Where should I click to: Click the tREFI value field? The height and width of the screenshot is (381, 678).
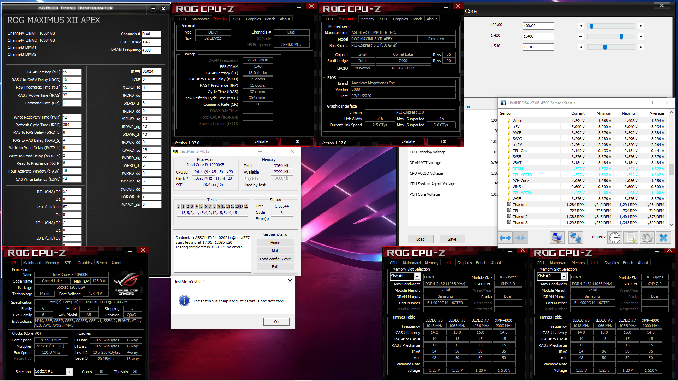tap(151, 72)
